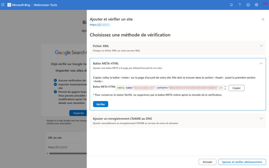Close the Ajouter et vérifier un site panel
269x168 pixels.
[263, 19]
